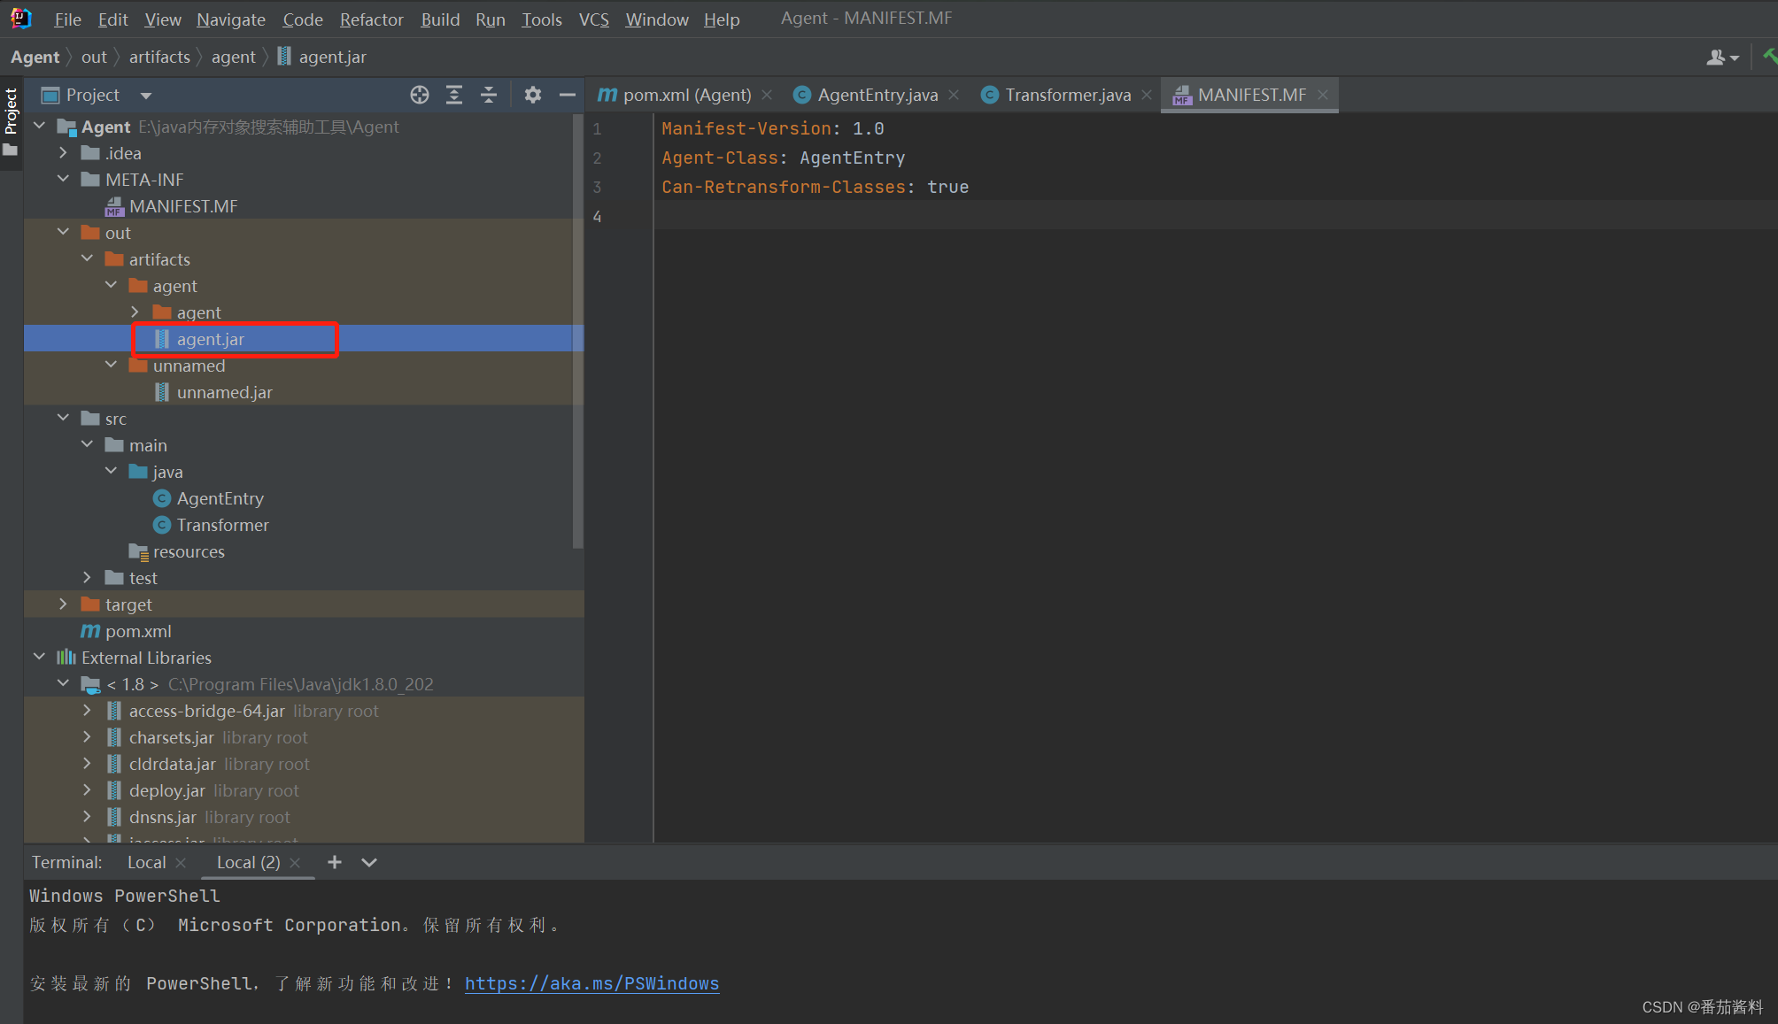Image resolution: width=1778 pixels, height=1024 pixels.
Task: Close the Transformer.java editor tab
Action: 1147,95
